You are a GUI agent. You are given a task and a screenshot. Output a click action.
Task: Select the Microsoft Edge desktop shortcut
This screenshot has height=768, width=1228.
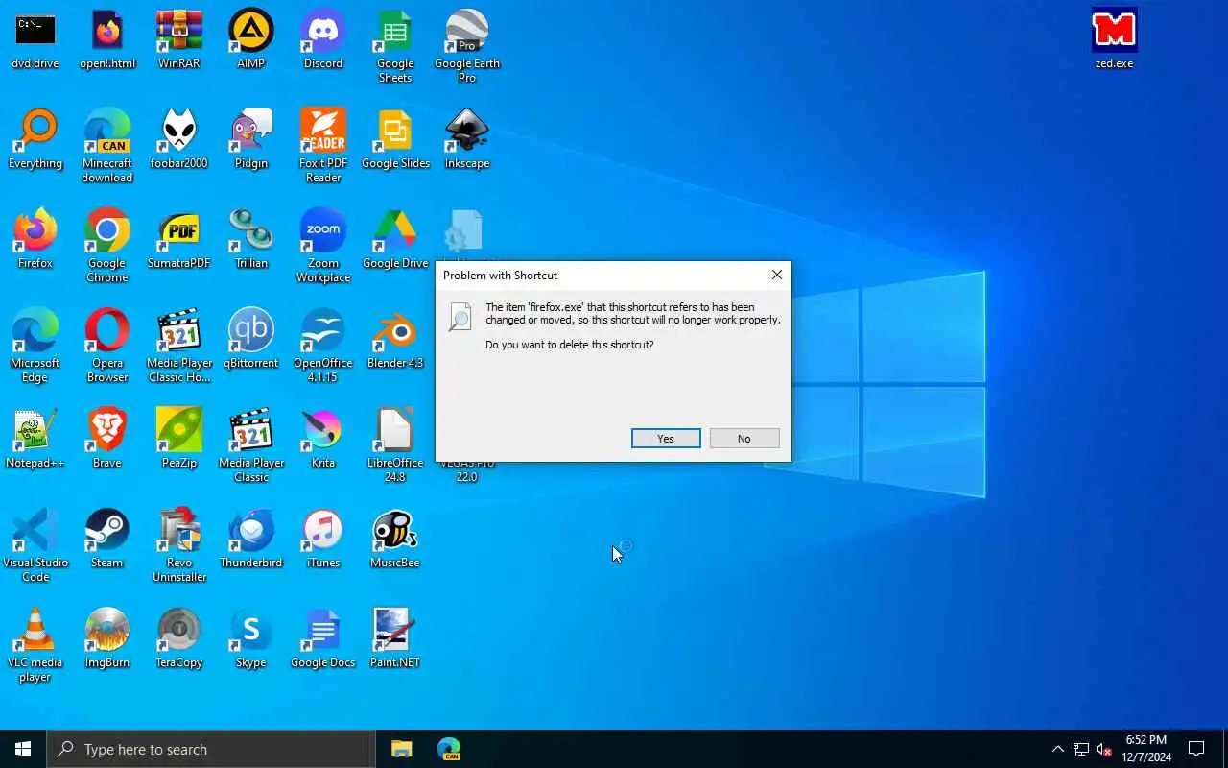pyautogui.click(x=35, y=346)
